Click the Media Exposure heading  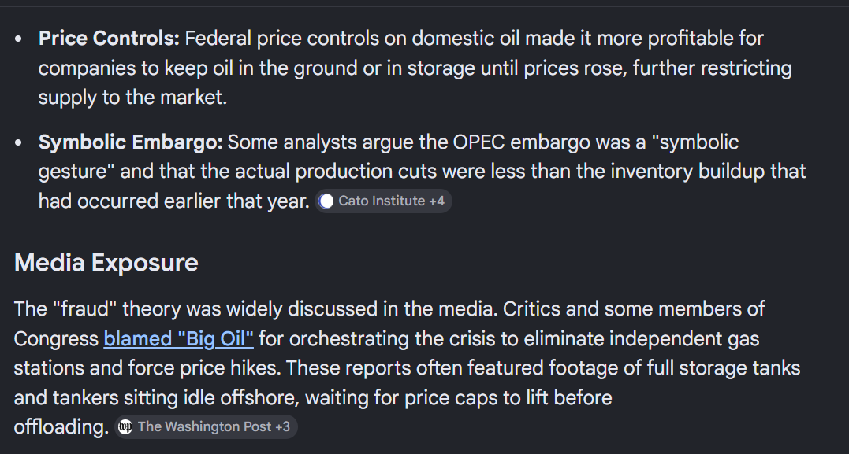tap(106, 263)
